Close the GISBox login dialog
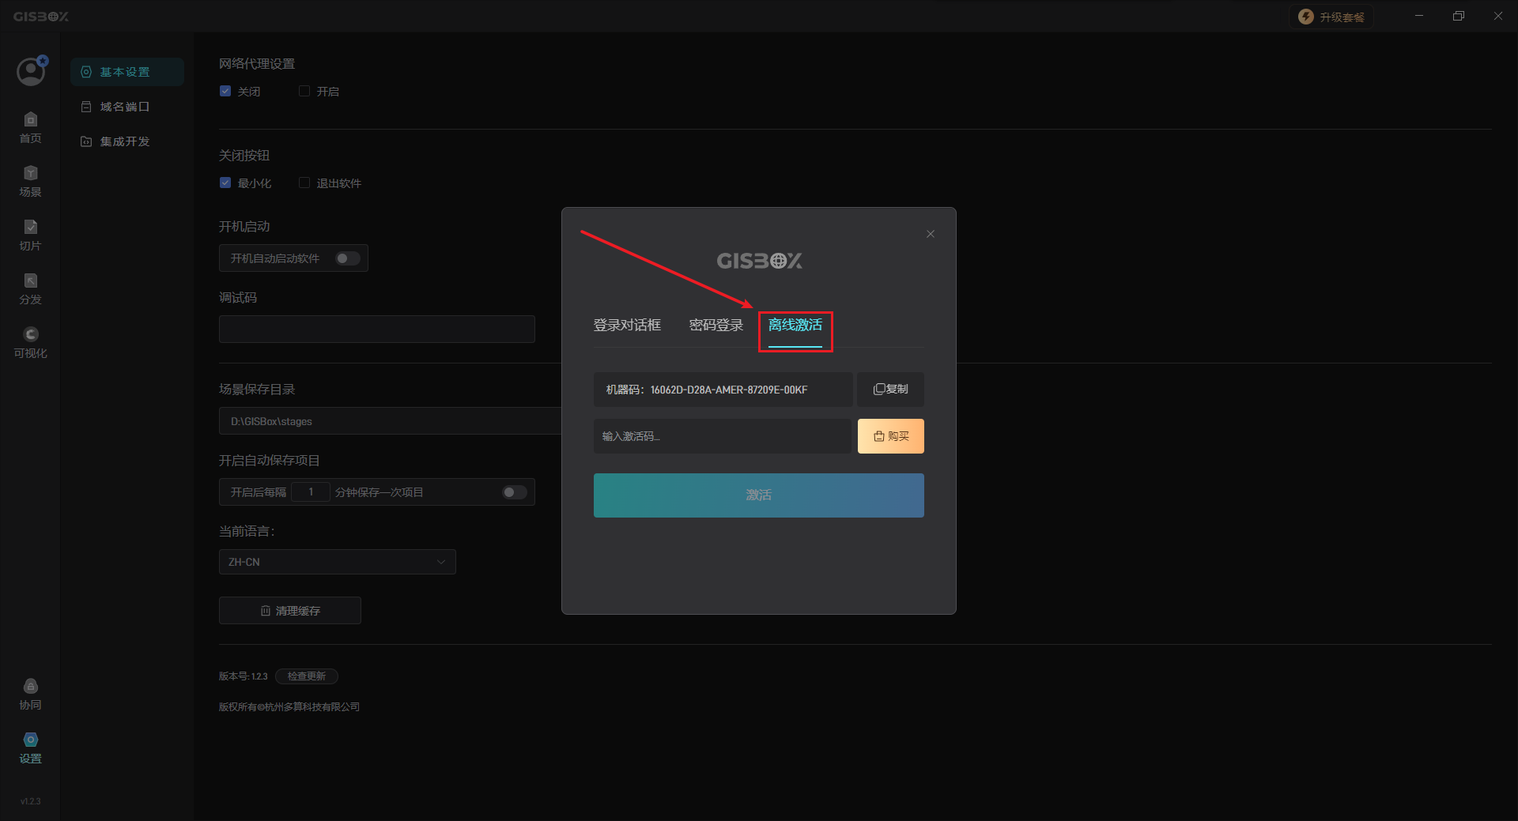This screenshot has height=821, width=1518. 931,234
